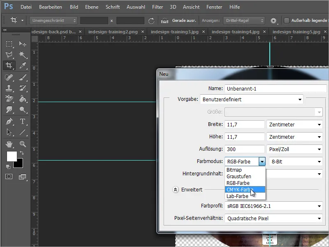Viewport: 329px width, 247px height.
Task: Enable the 'Außerhalb liegende' checkbox
Action: (x=286, y=21)
